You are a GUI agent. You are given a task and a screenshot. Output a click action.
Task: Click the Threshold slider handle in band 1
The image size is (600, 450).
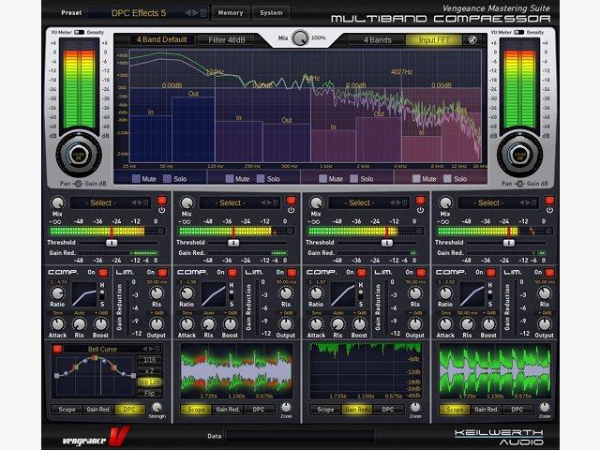click(x=112, y=243)
